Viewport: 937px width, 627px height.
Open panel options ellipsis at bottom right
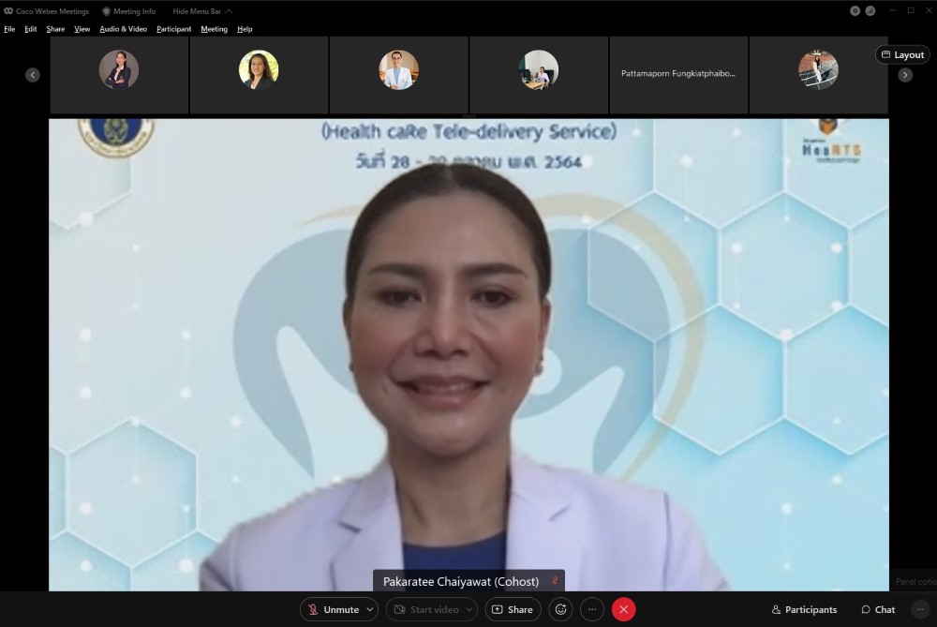coord(920,609)
